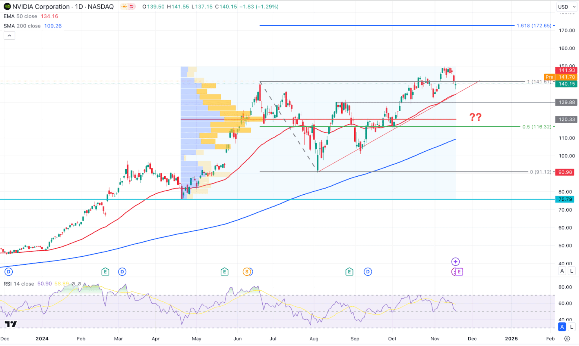The height and width of the screenshot is (346, 579).
Task: Toggle log scale L on the price pane
Action: coord(571,271)
